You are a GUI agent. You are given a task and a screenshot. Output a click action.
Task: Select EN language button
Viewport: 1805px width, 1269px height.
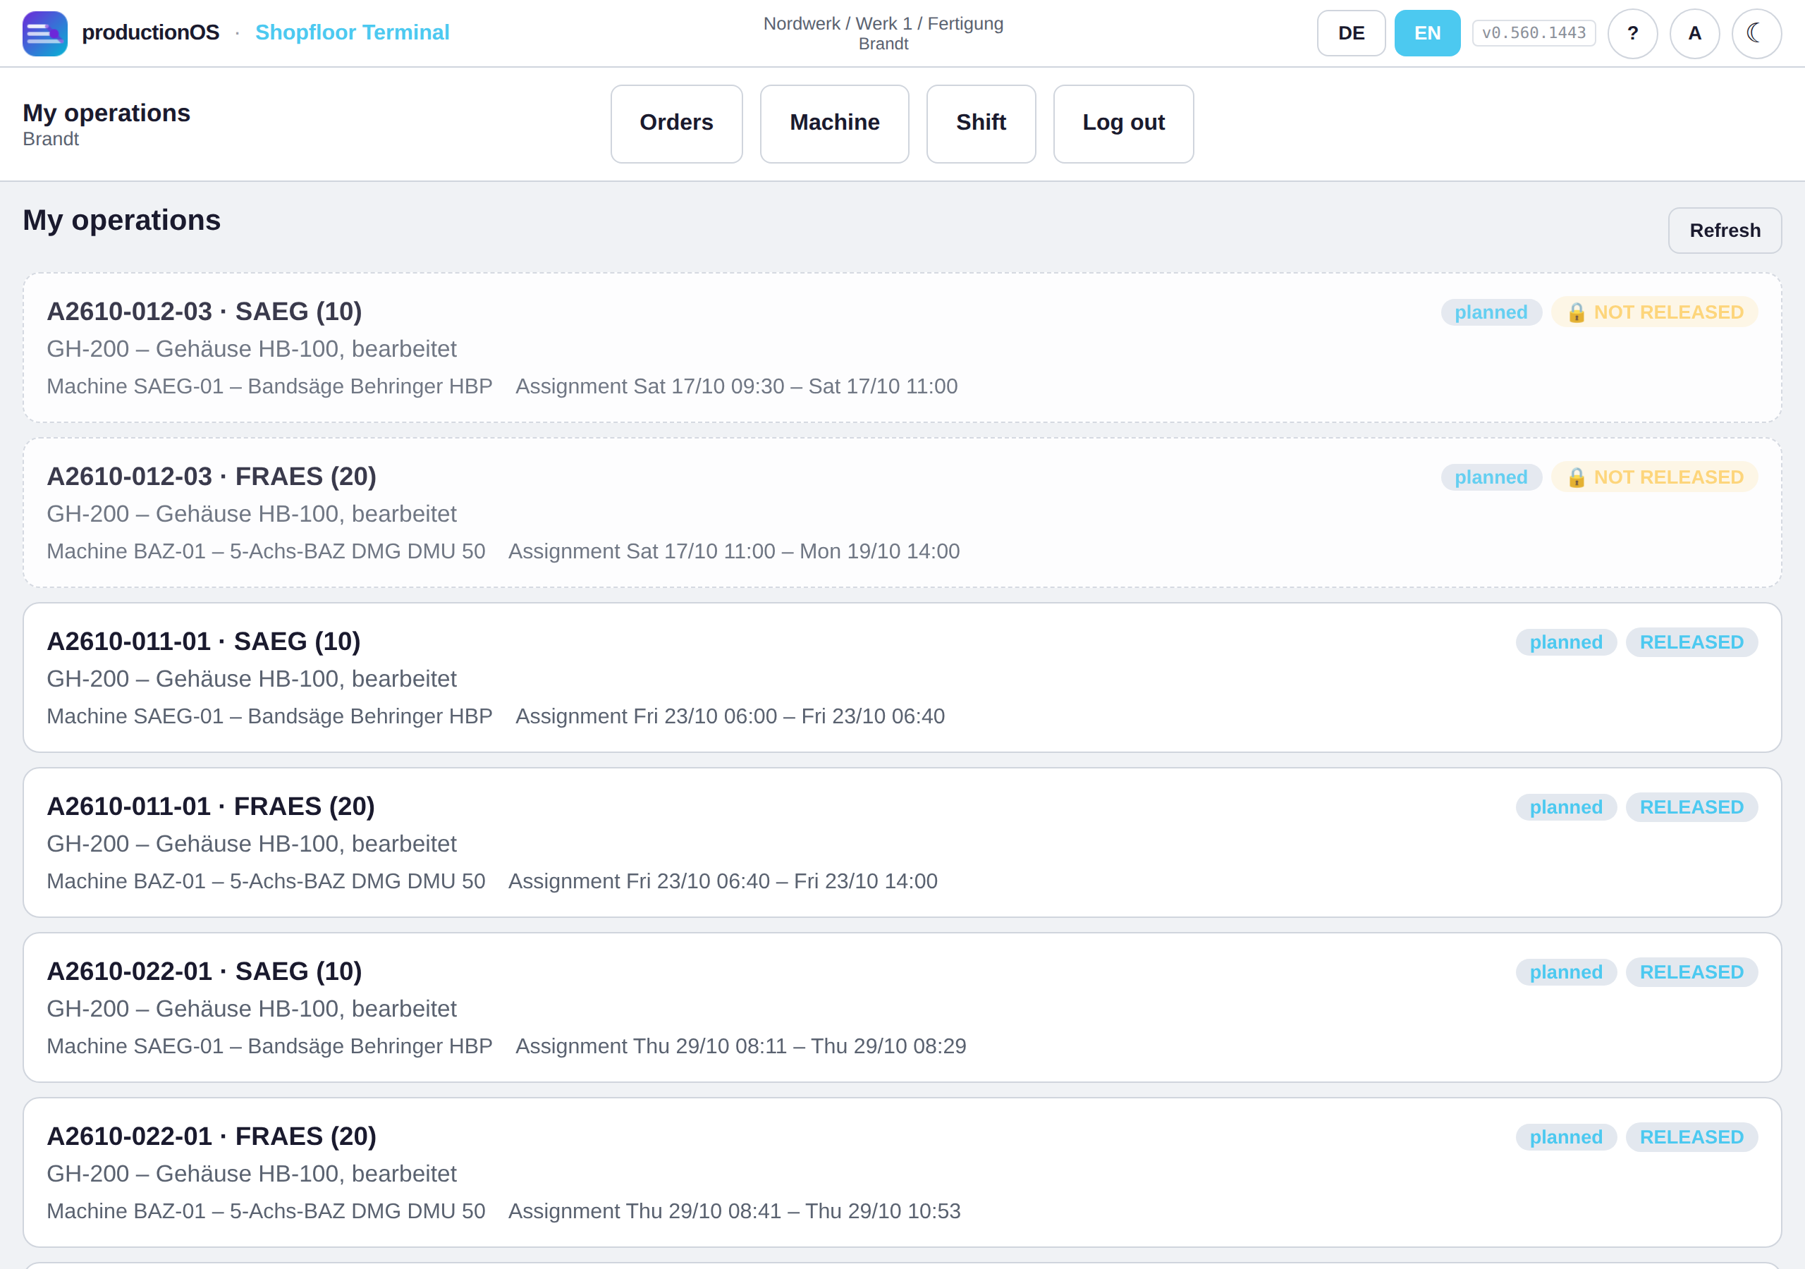pyautogui.click(x=1427, y=33)
